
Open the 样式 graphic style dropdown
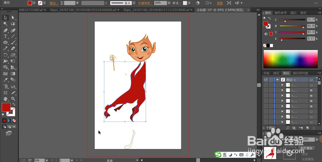189,3
